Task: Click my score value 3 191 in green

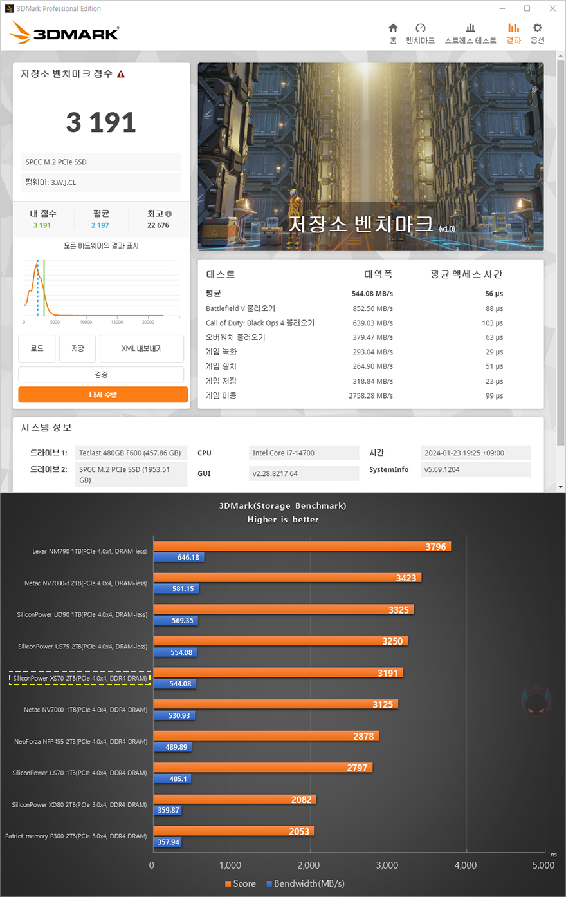Action: tap(42, 225)
